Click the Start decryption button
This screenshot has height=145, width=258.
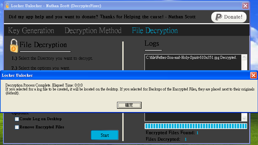coord(105,135)
